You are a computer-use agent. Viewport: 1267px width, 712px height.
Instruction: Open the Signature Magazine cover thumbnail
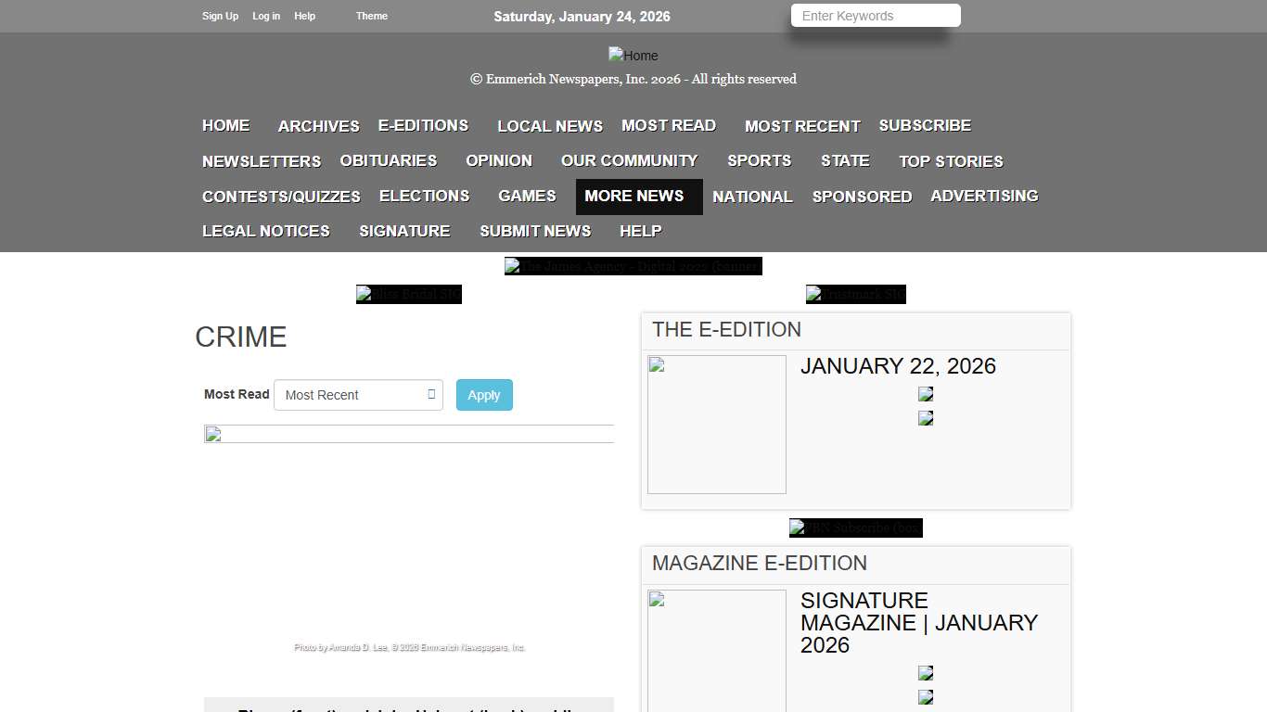pyautogui.click(x=716, y=651)
